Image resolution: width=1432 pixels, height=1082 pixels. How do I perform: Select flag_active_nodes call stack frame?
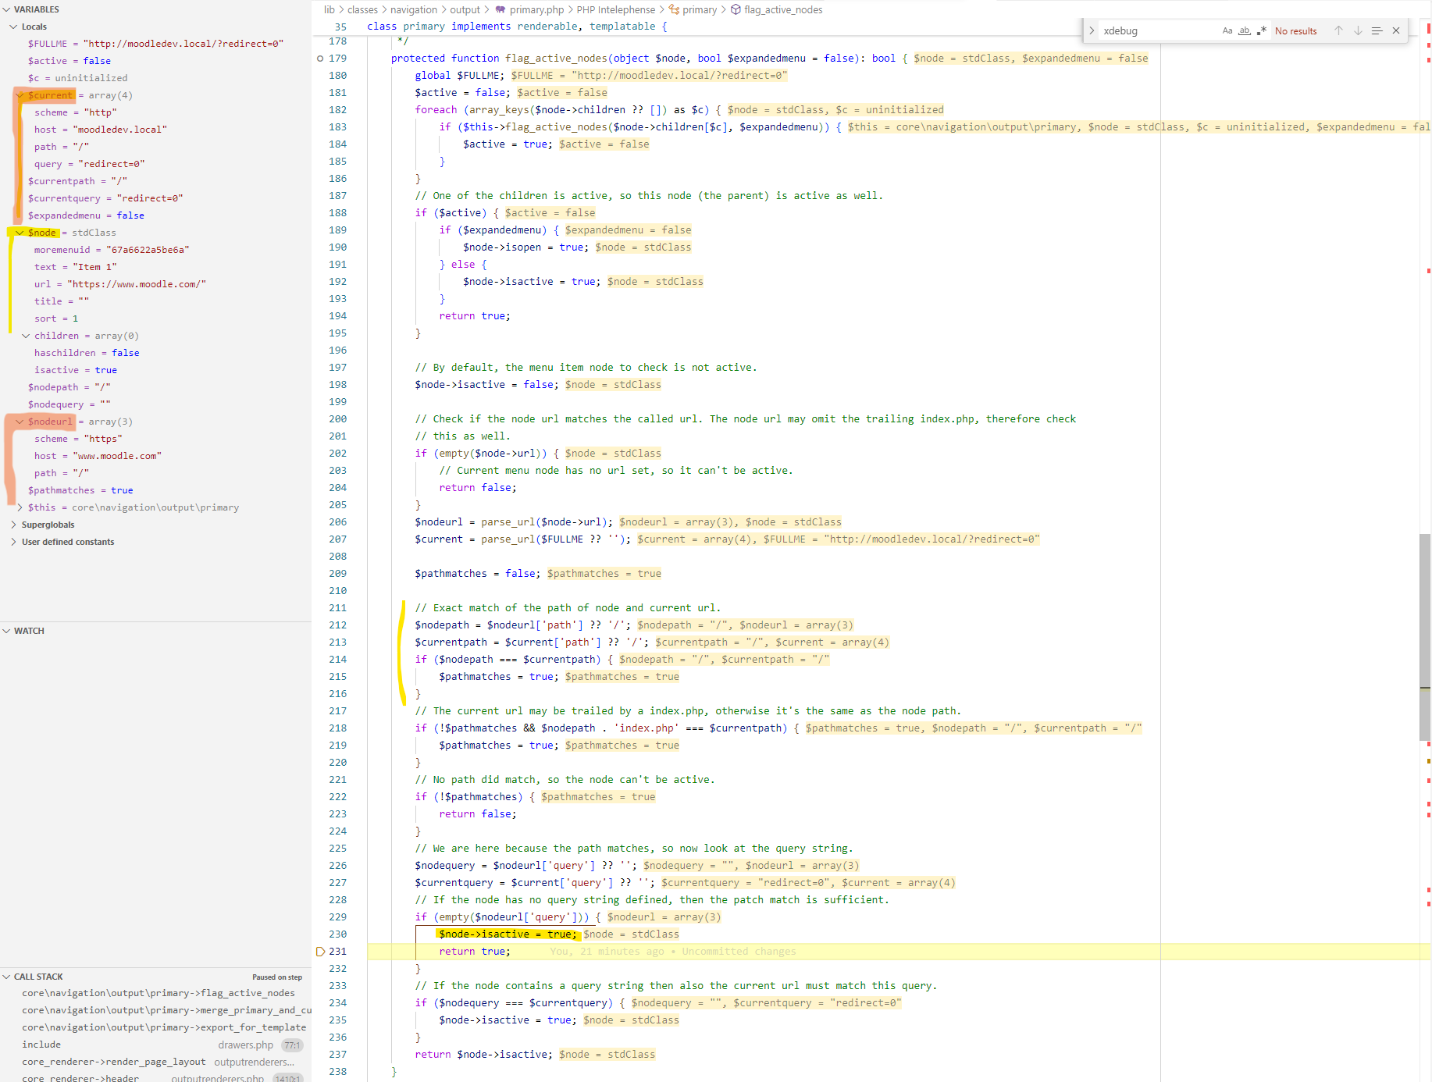(159, 993)
